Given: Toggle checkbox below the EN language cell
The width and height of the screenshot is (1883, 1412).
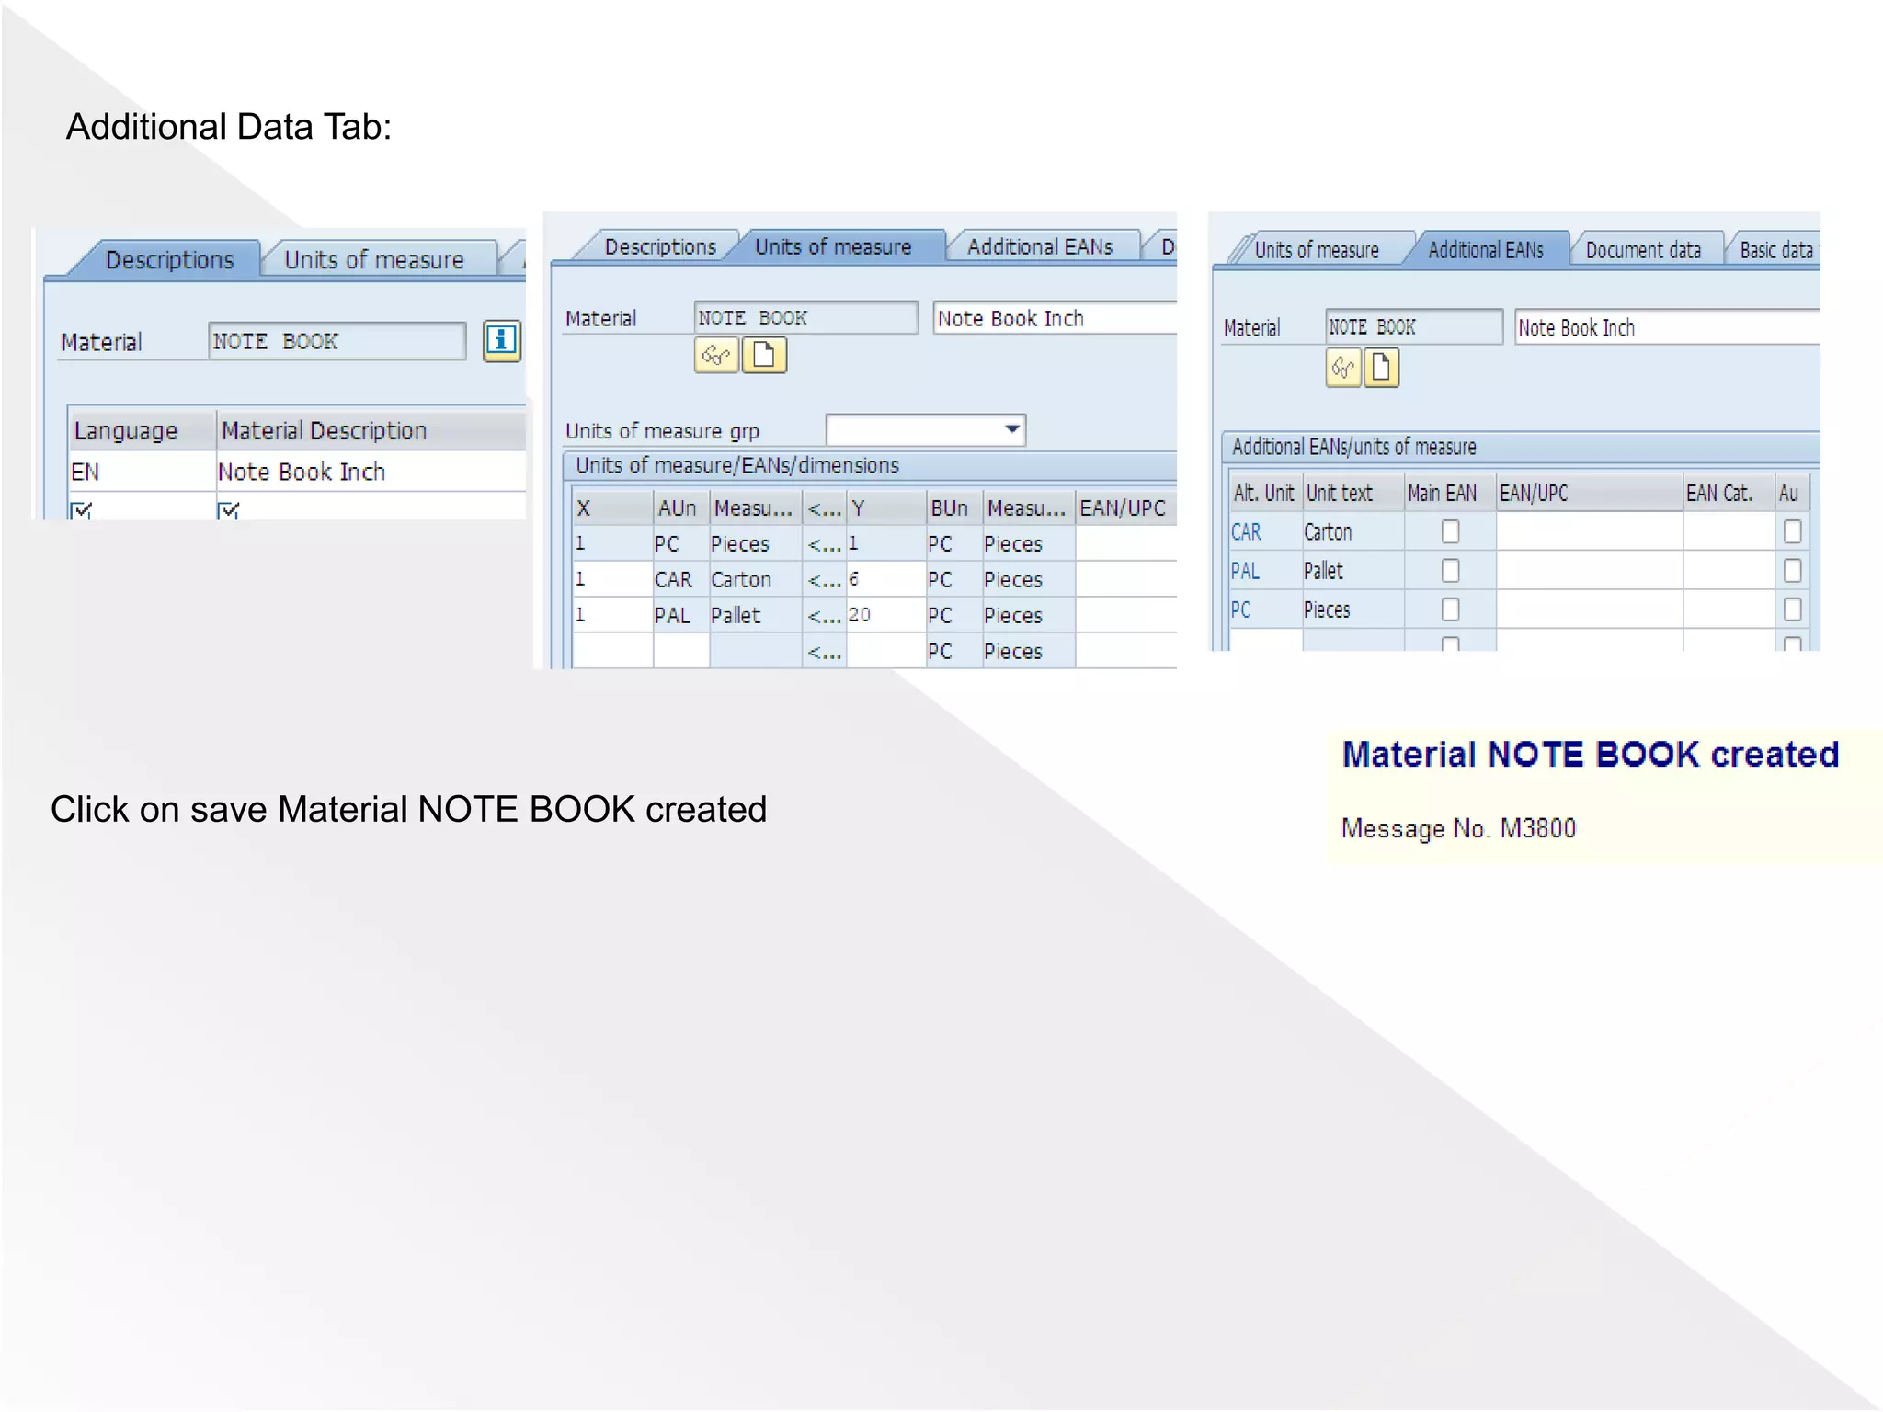Looking at the screenshot, I should (x=82, y=510).
